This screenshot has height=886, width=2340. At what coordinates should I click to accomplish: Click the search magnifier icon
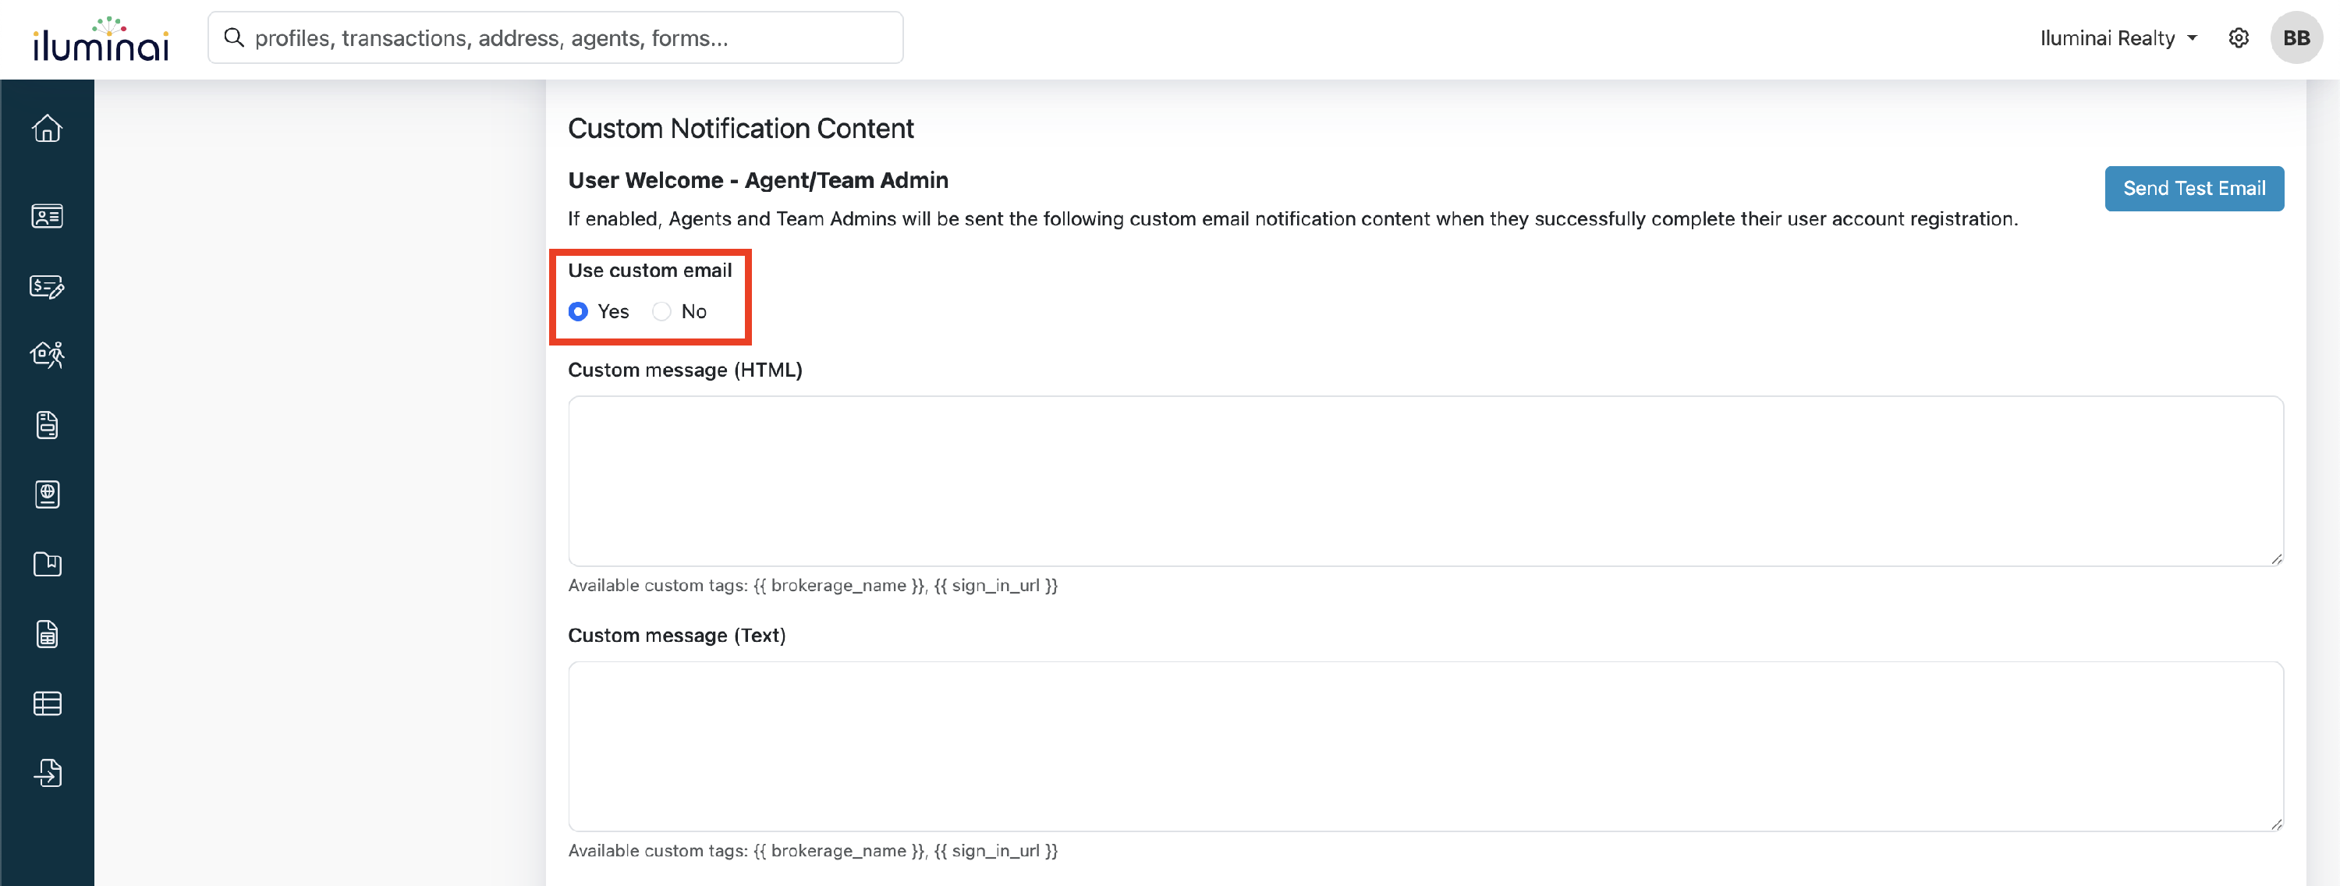click(233, 37)
